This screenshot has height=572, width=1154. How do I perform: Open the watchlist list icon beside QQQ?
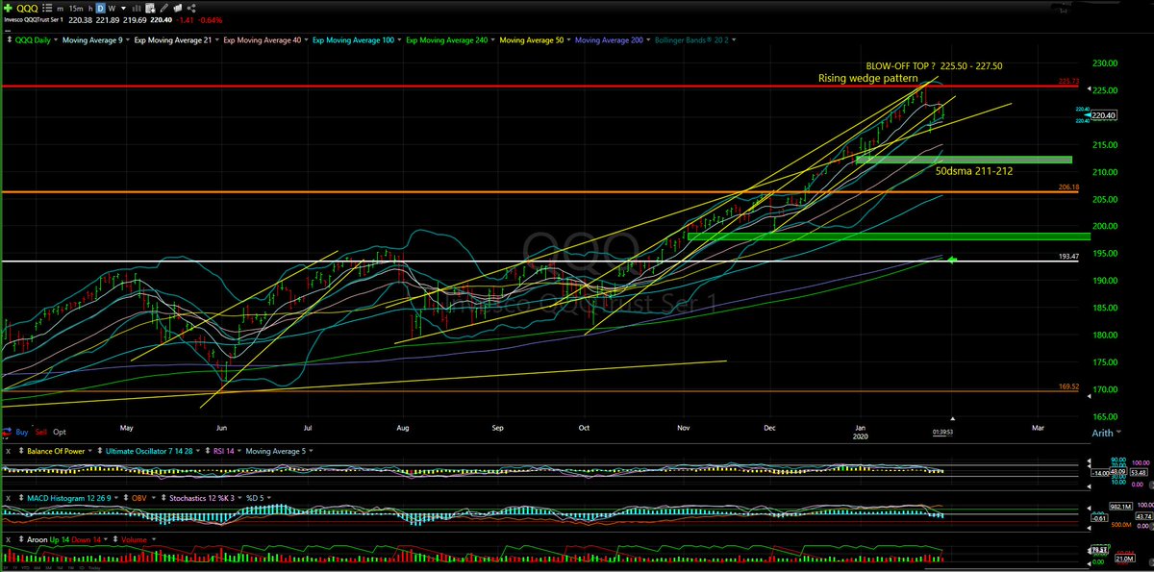point(47,9)
